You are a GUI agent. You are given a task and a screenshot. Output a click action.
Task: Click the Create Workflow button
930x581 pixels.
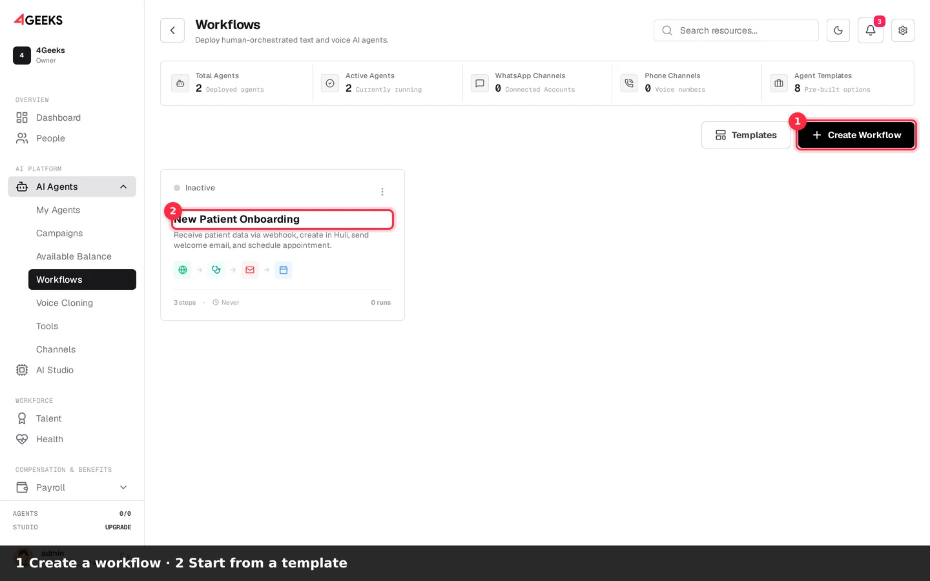click(x=856, y=135)
